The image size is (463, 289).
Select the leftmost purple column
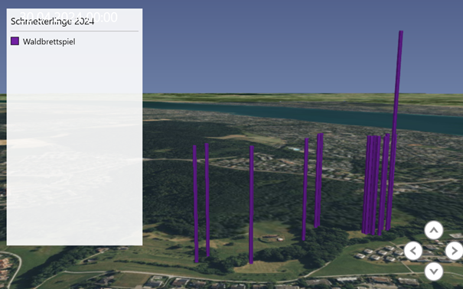(195, 203)
